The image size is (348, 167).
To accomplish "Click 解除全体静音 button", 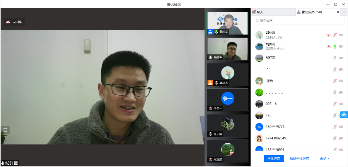I will tap(299, 159).
